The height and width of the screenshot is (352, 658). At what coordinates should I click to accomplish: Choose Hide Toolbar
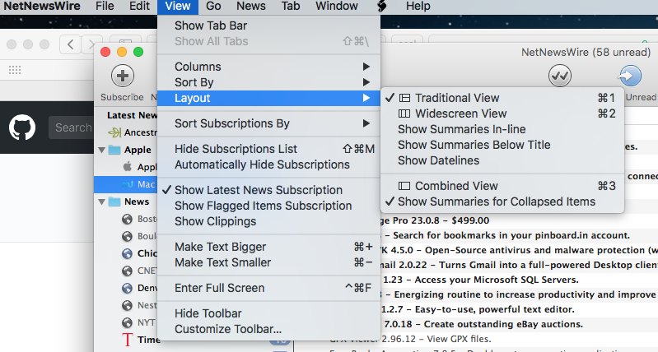tap(268, 313)
